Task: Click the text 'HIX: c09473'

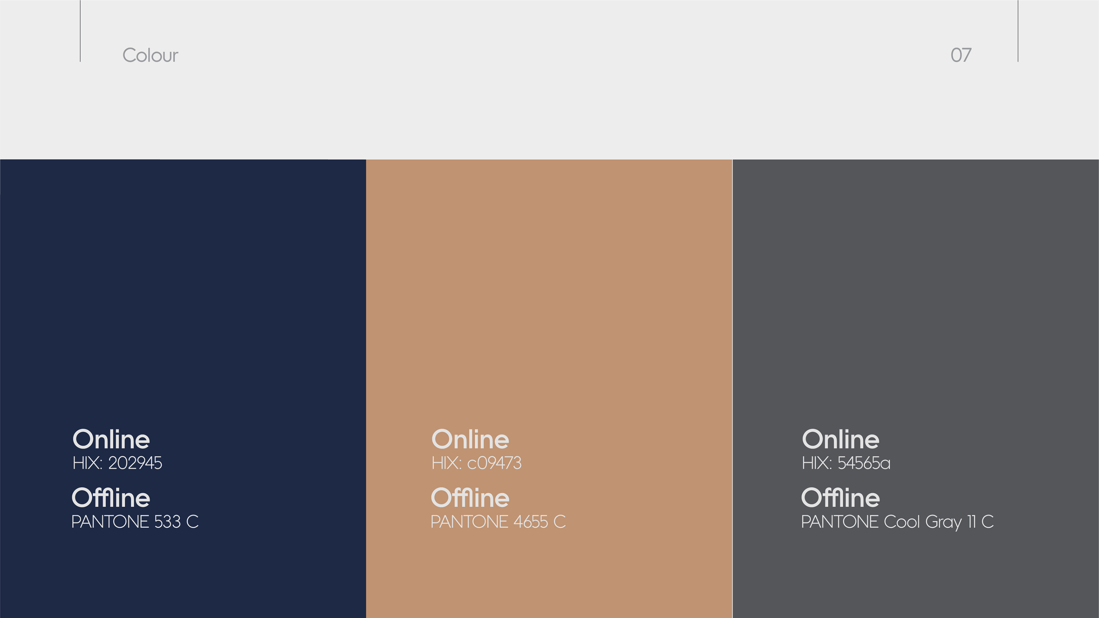Action: [x=477, y=463]
